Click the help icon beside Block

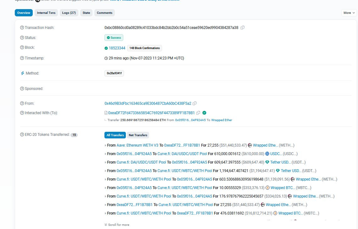point(22,47)
